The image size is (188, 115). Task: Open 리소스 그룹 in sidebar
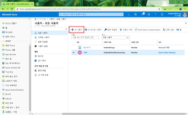tap(8, 50)
